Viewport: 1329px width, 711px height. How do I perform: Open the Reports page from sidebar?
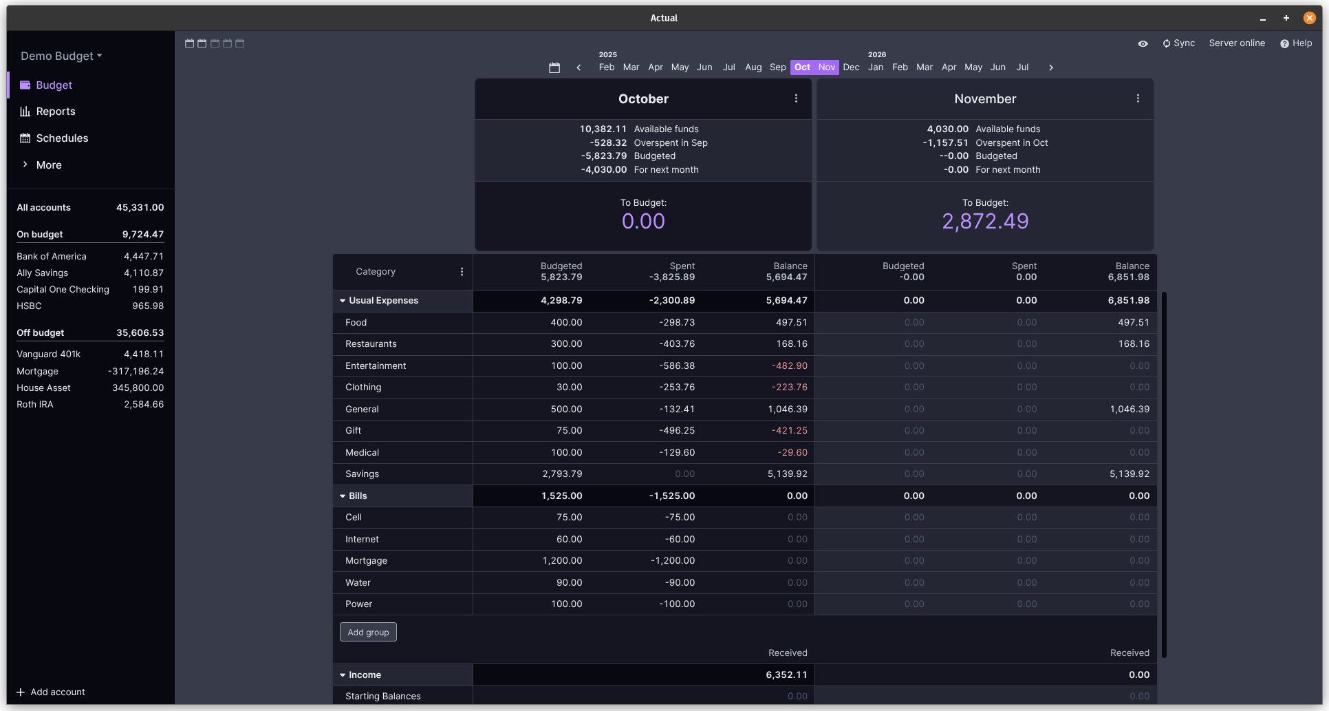click(x=55, y=112)
